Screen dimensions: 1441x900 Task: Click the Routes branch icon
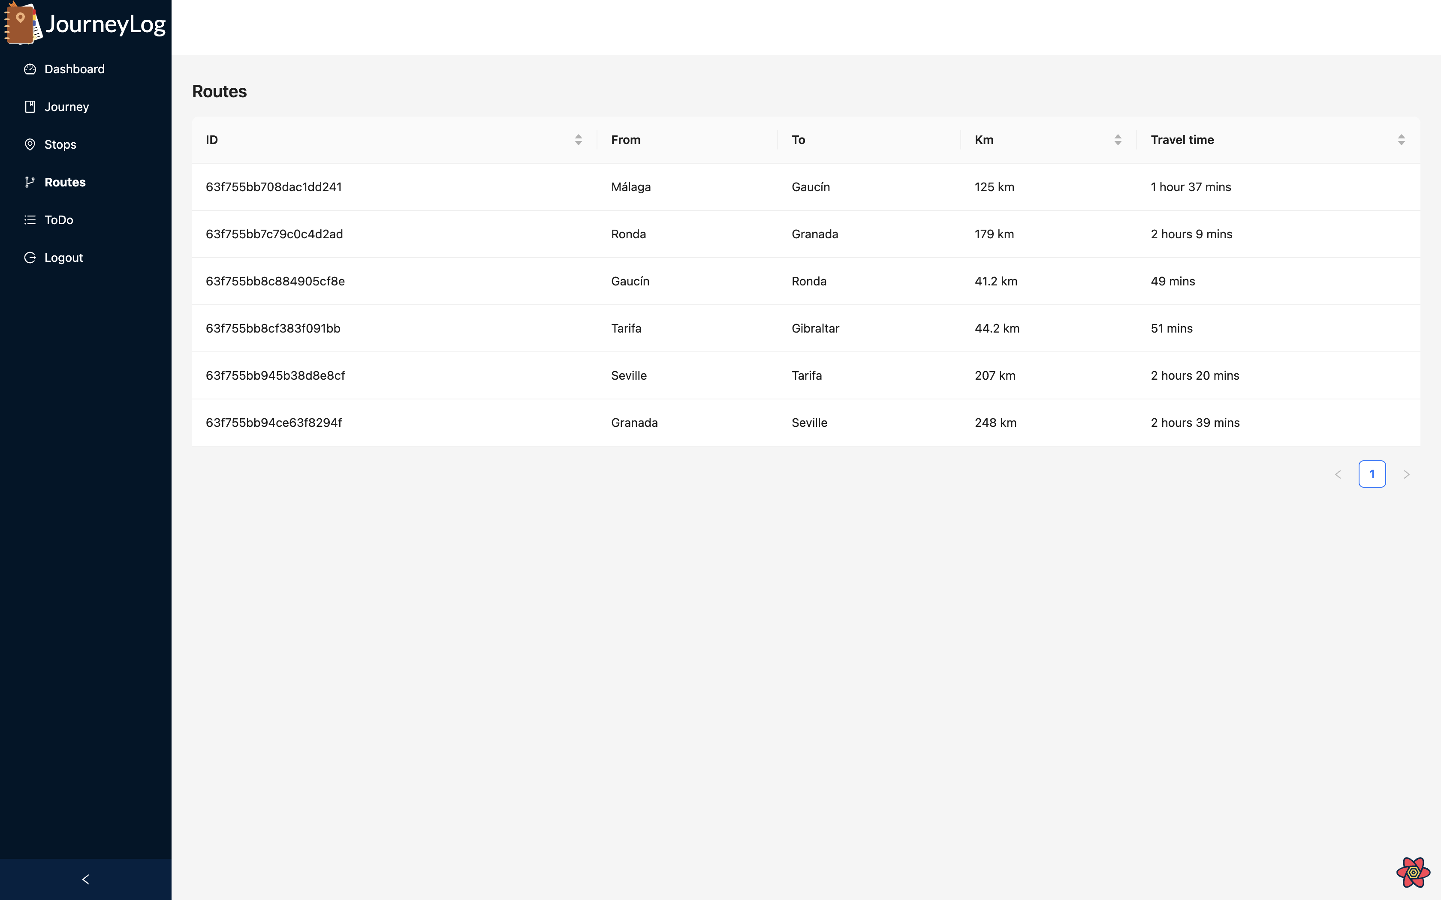click(30, 182)
